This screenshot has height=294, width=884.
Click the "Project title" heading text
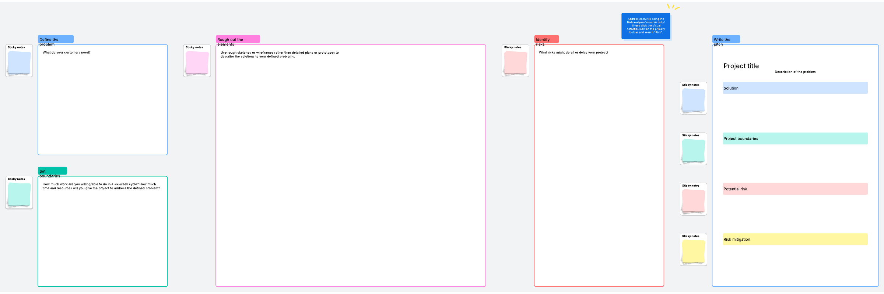741,66
